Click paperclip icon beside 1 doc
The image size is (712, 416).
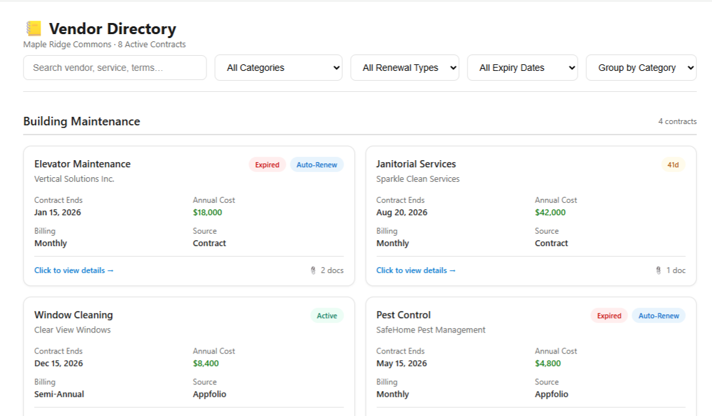pos(658,270)
